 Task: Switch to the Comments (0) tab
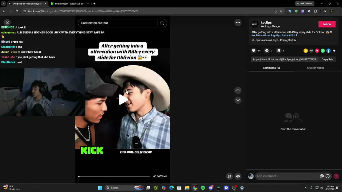point(271,68)
